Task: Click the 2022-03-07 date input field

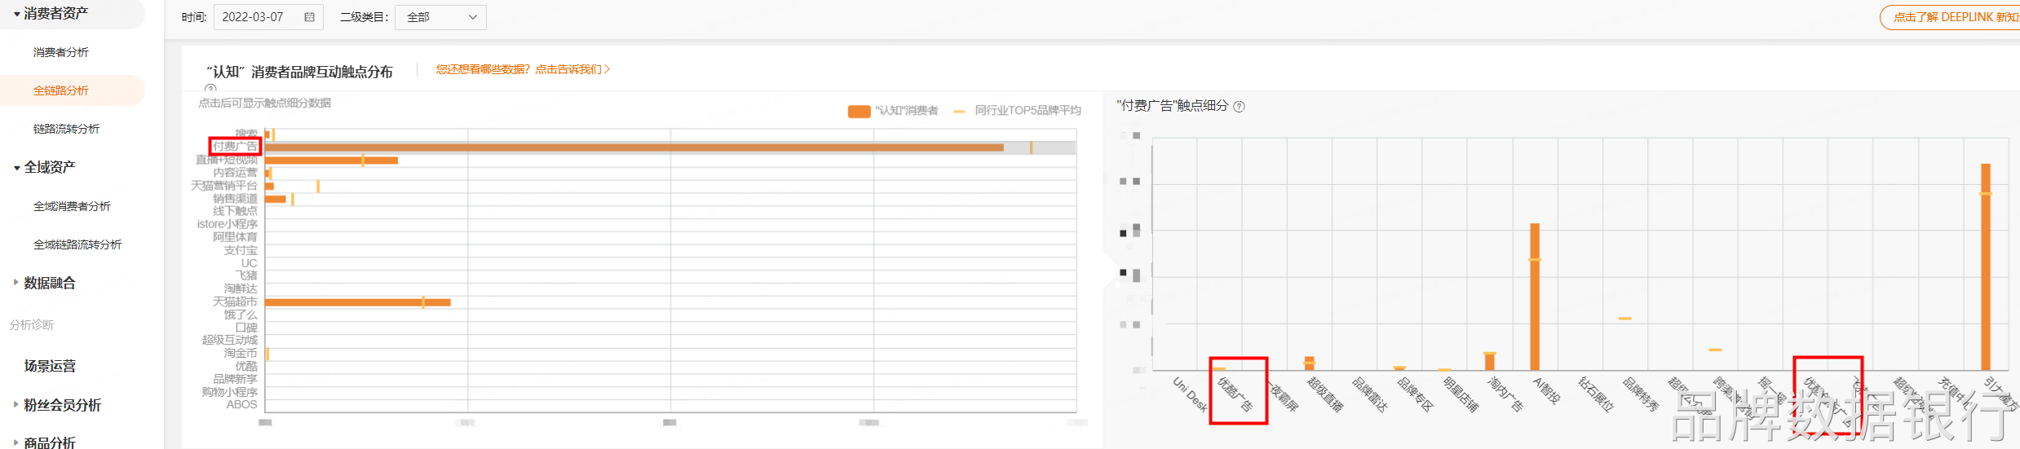Action: coord(268,17)
